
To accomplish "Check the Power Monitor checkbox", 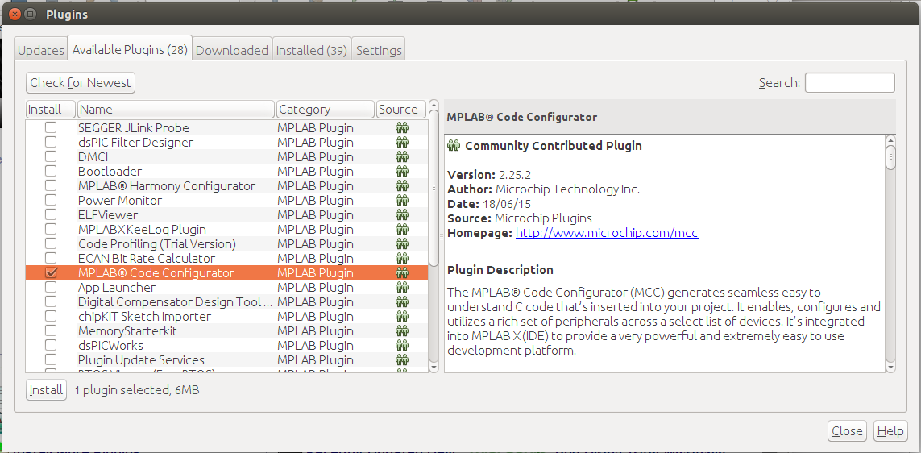I will 51,201.
